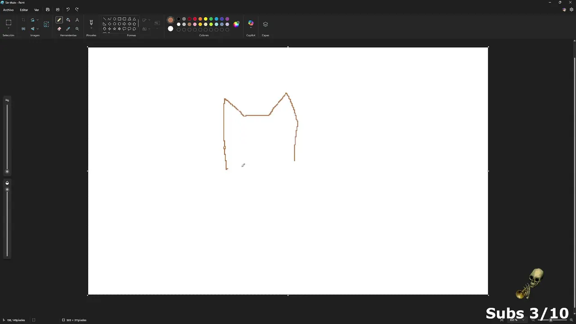Open the Copilot button
This screenshot has width=576, height=324.
(x=251, y=23)
